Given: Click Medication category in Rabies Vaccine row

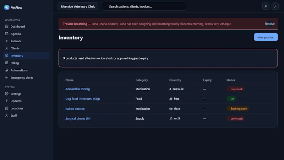Looking at the screenshot, I should pyautogui.click(x=143, y=109).
